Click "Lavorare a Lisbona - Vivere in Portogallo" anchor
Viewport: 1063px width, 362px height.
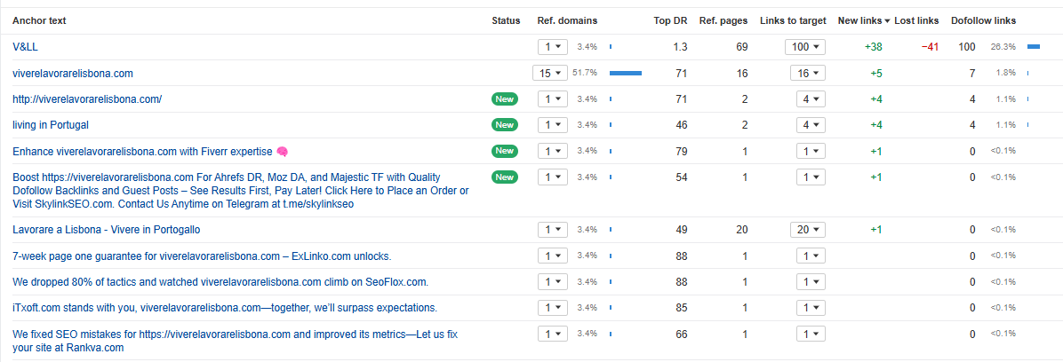[x=107, y=230]
